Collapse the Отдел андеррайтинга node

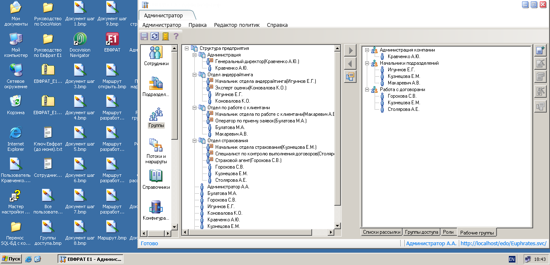coord(195,75)
